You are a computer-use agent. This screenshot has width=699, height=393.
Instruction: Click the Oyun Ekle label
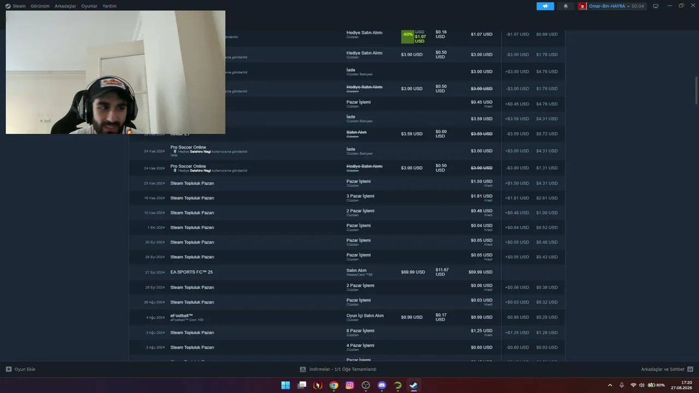[x=25, y=370]
